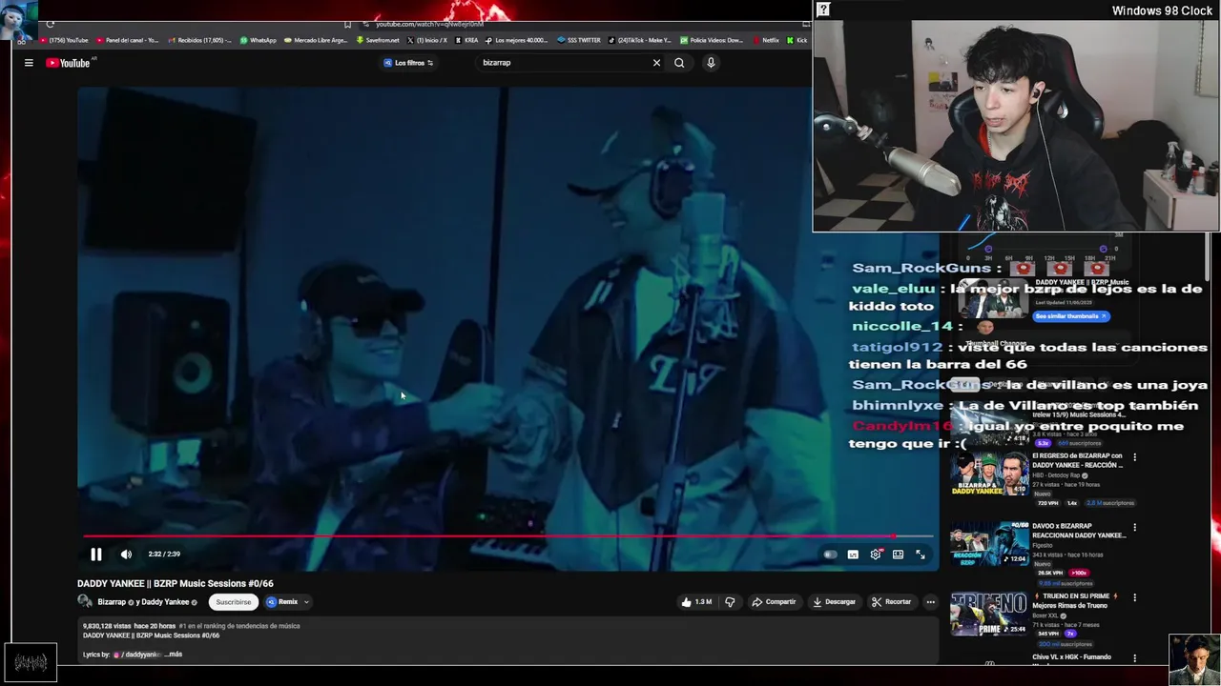
Task: Open "Policia Videos: Dow..." bookmark
Action: (x=712, y=40)
